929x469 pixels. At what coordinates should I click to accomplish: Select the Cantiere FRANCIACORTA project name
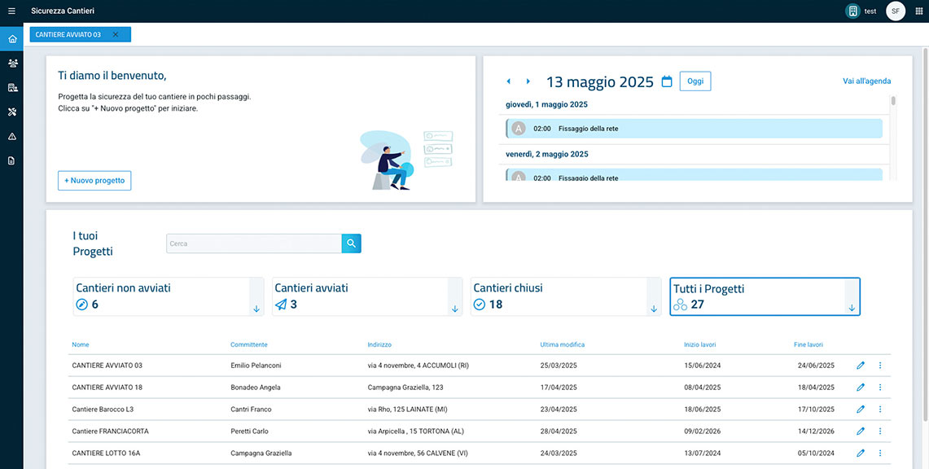click(110, 431)
